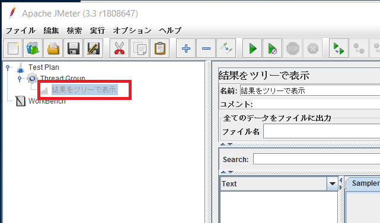The image size is (380, 223).
Task: Click Remote start all icon
Action: 339,49
